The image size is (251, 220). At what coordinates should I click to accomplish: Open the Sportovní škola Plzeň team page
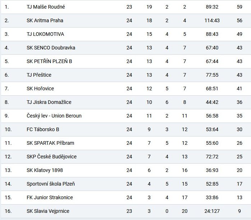click(x=51, y=184)
